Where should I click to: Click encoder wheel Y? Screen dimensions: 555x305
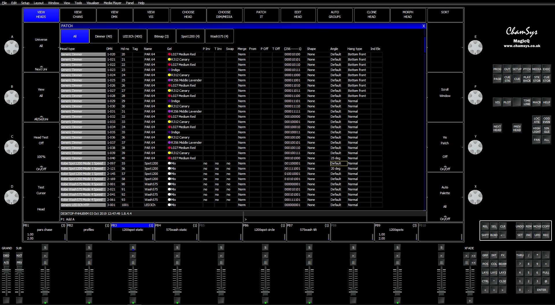pos(475,147)
